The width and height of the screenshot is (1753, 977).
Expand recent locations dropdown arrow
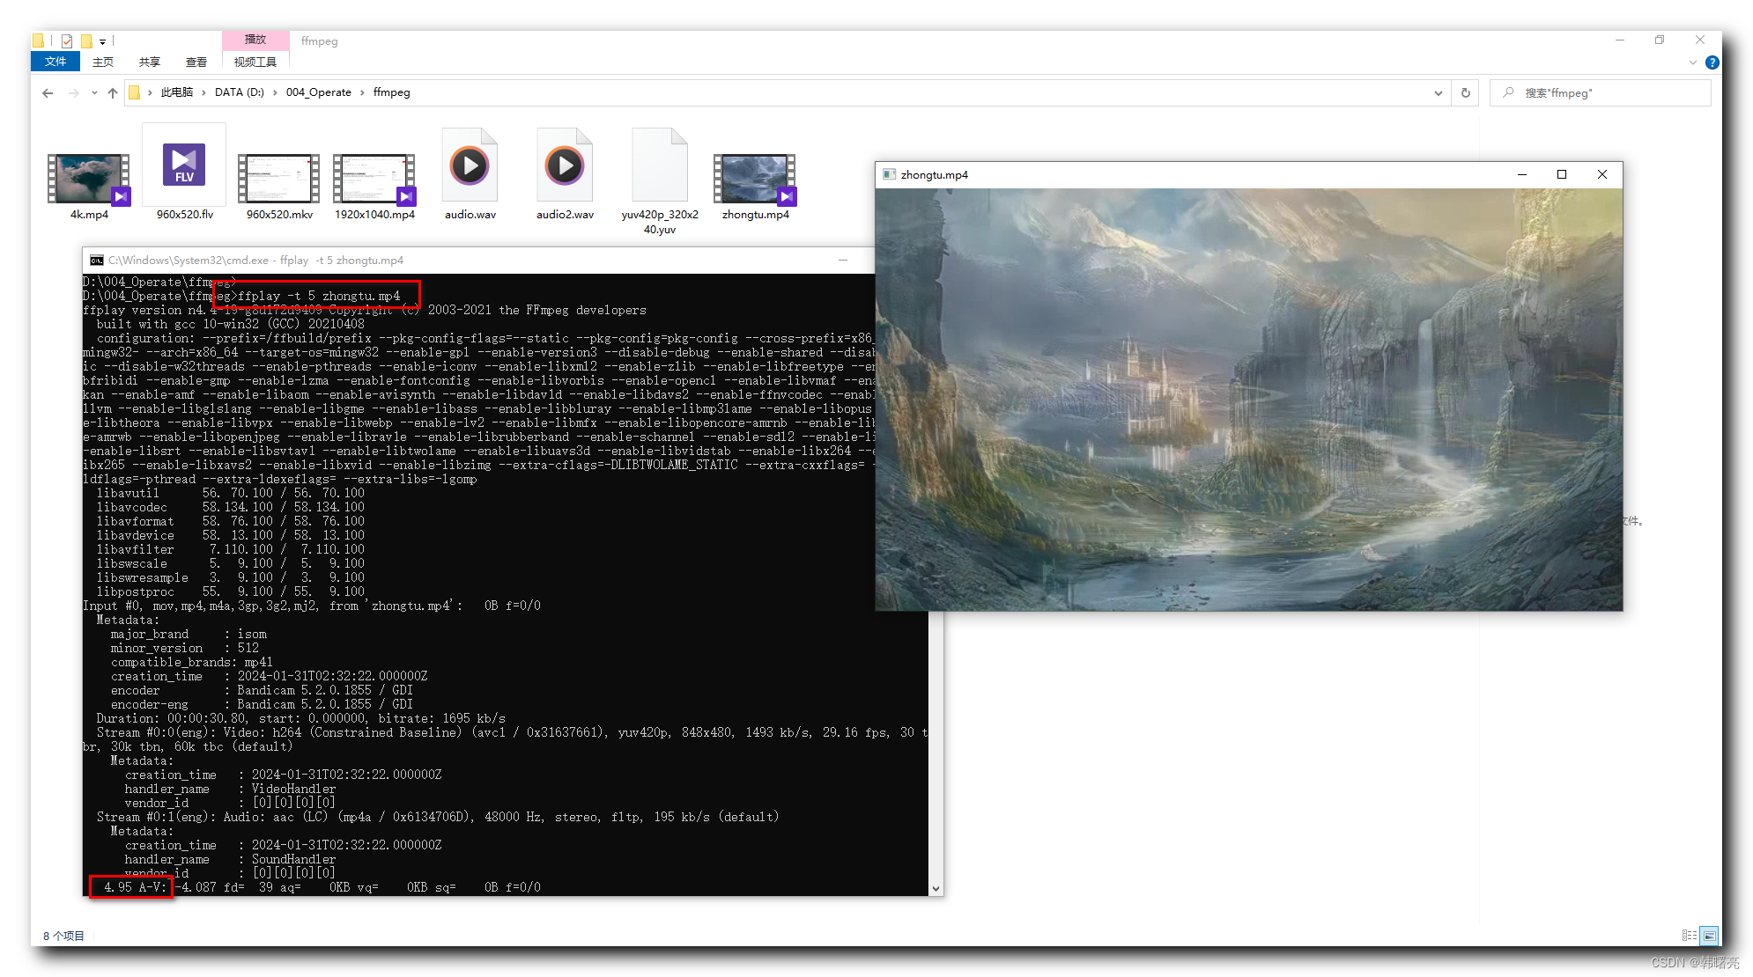click(x=94, y=92)
